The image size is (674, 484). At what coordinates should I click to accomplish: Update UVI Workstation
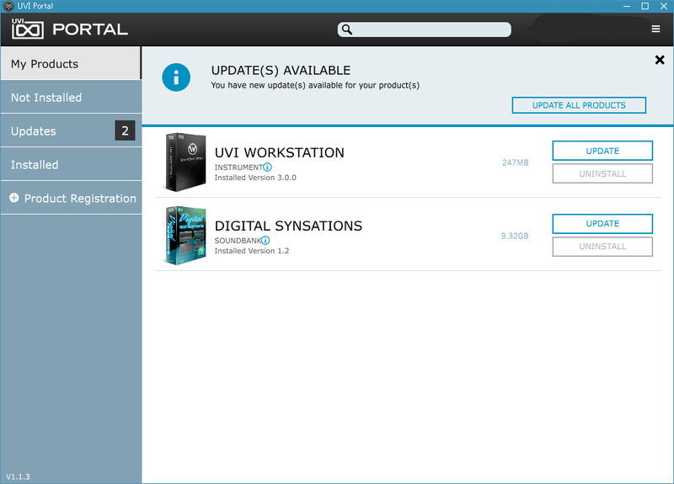coord(602,151)
